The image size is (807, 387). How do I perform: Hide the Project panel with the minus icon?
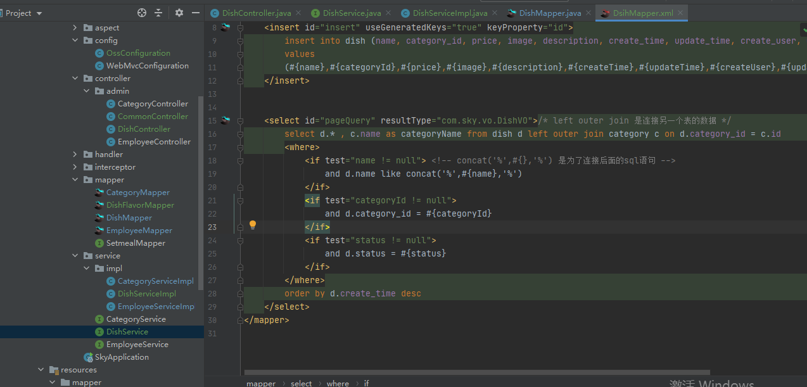(196, 13)
